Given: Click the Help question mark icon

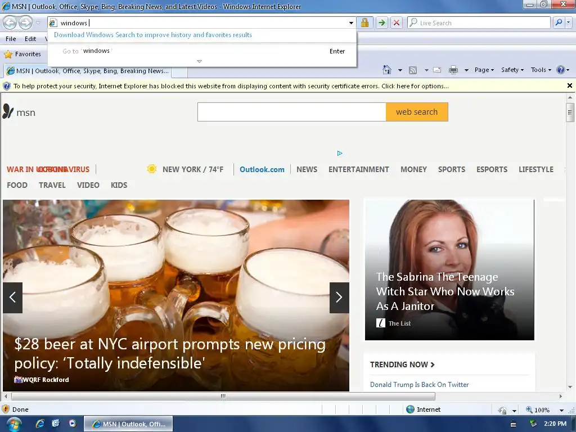Looking at the screenshot, I should [561, 70].
